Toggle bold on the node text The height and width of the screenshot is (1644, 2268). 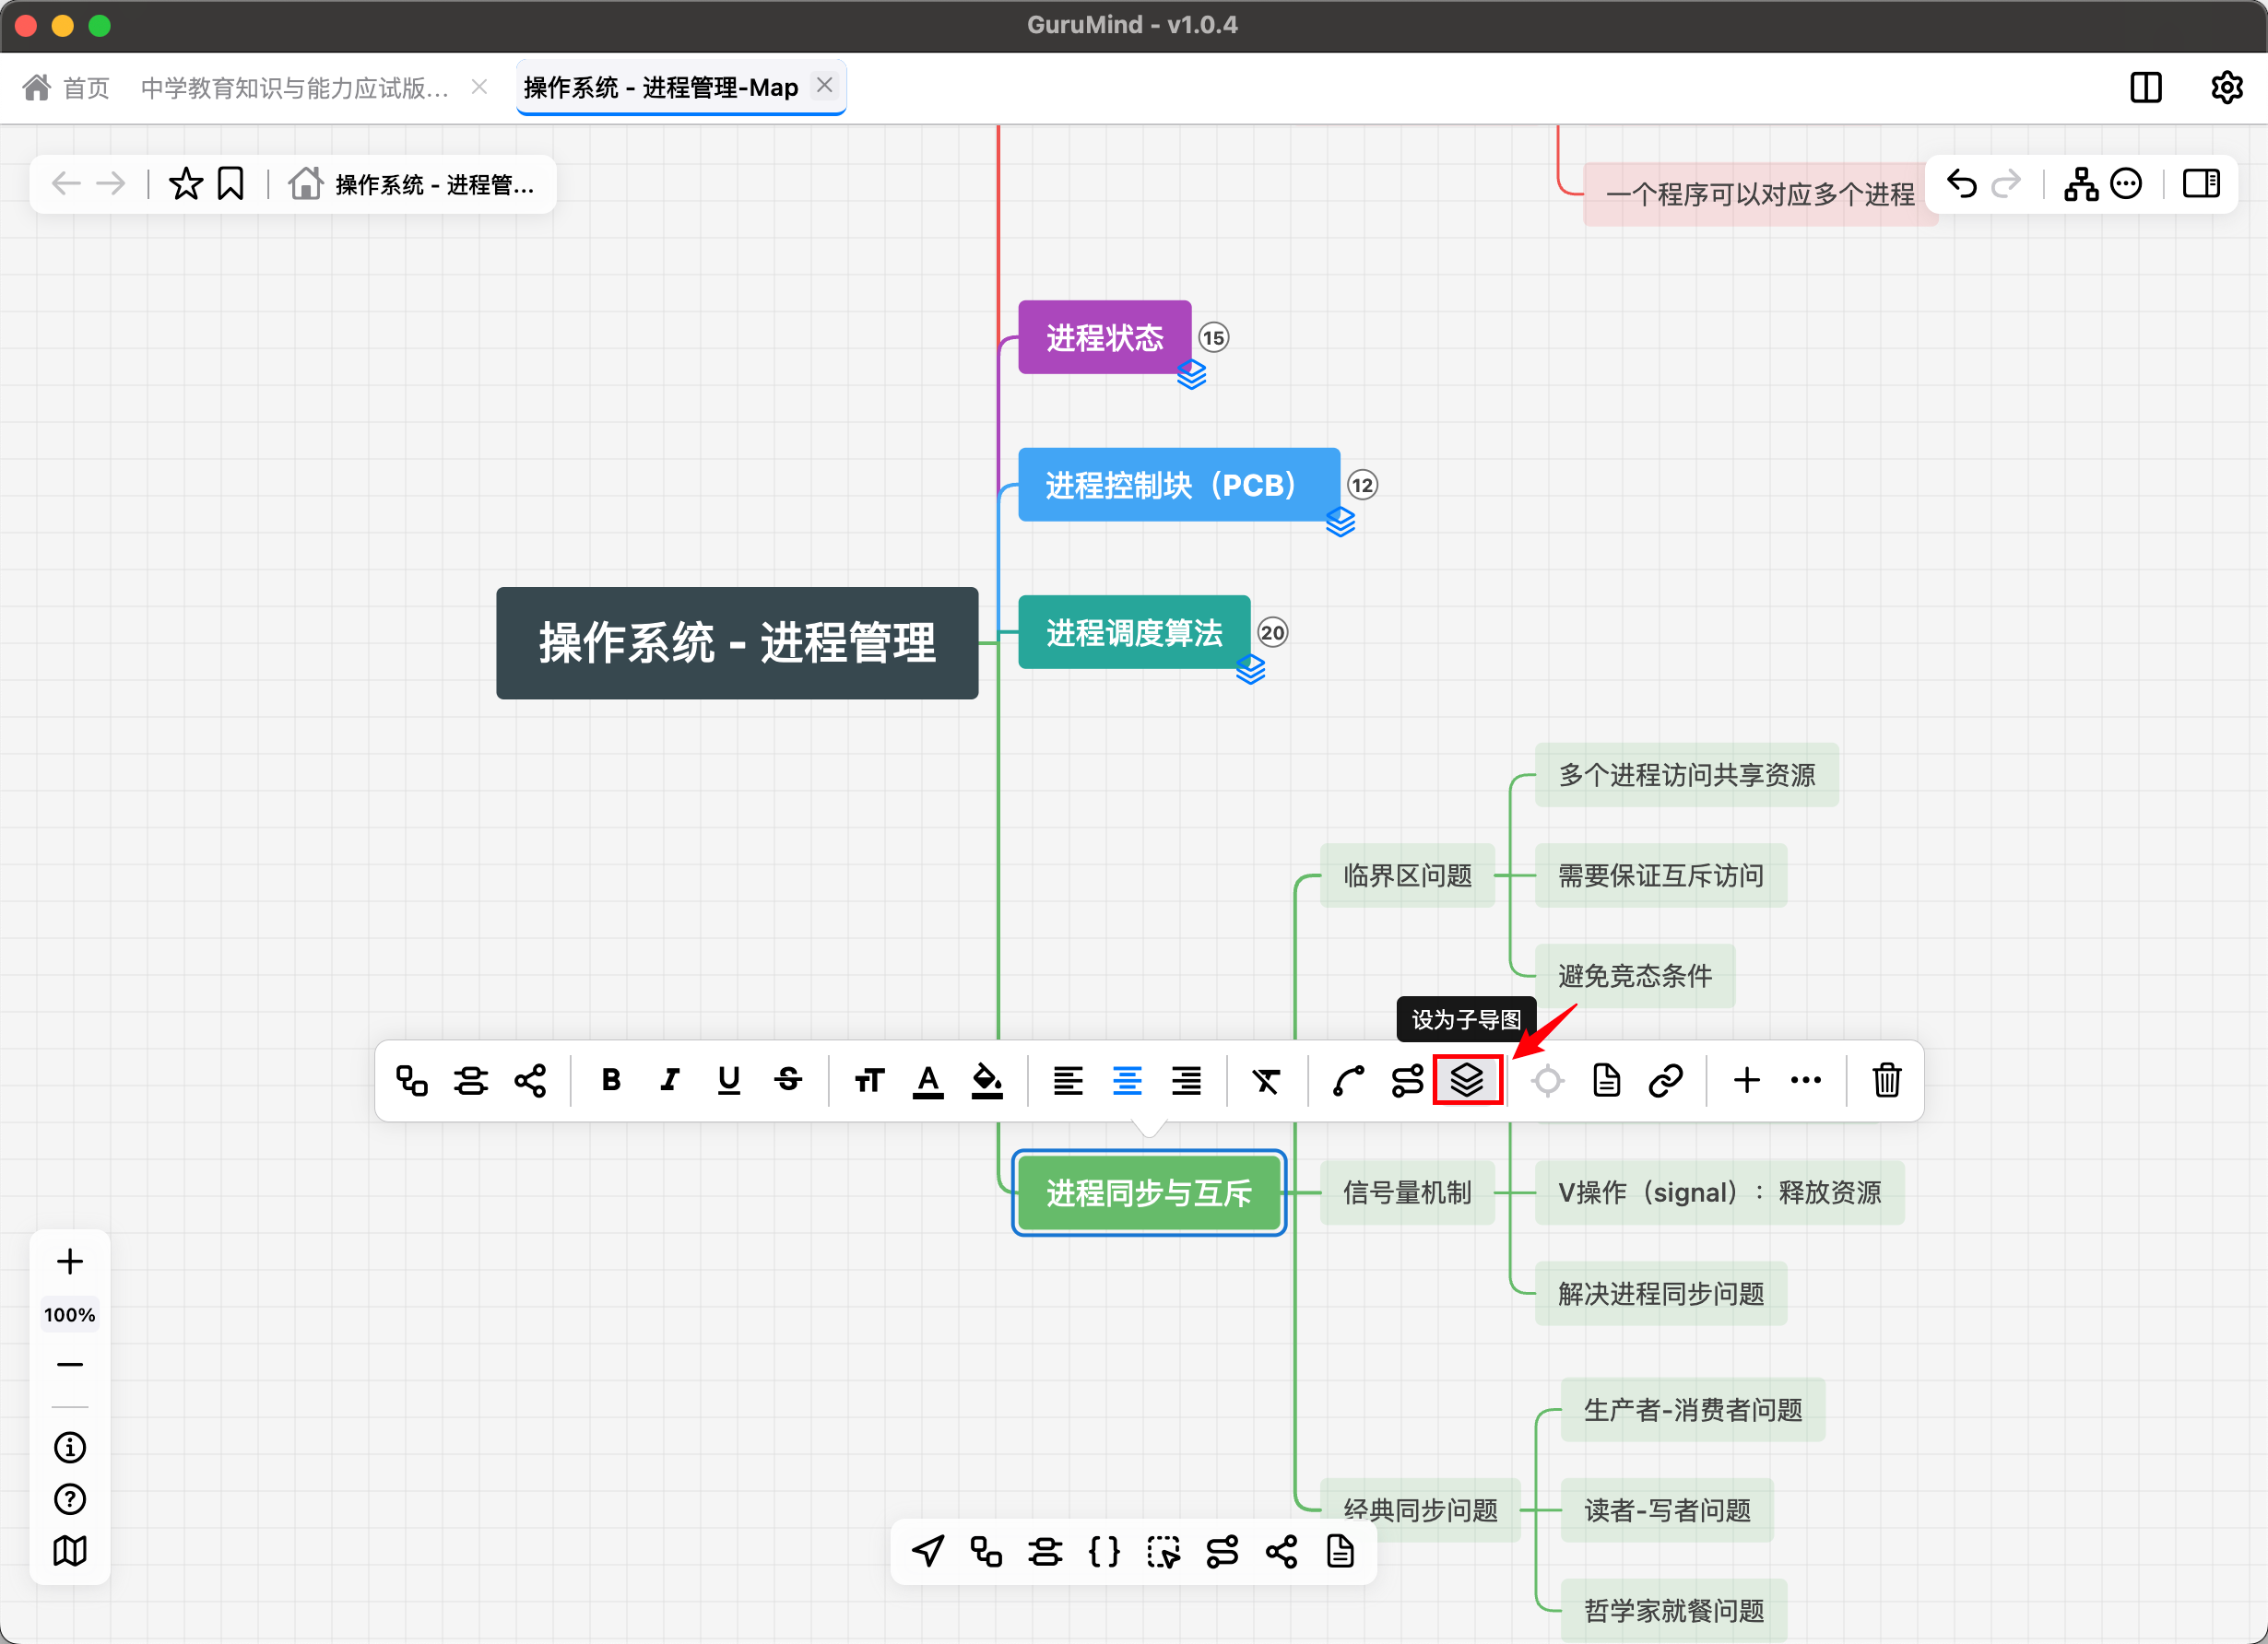coord(612,1080)
